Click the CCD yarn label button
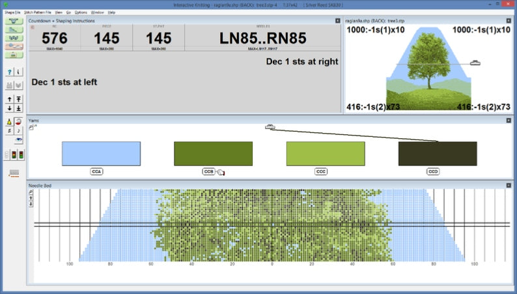Viewport: 517px width, 294px height. [433, 171]
